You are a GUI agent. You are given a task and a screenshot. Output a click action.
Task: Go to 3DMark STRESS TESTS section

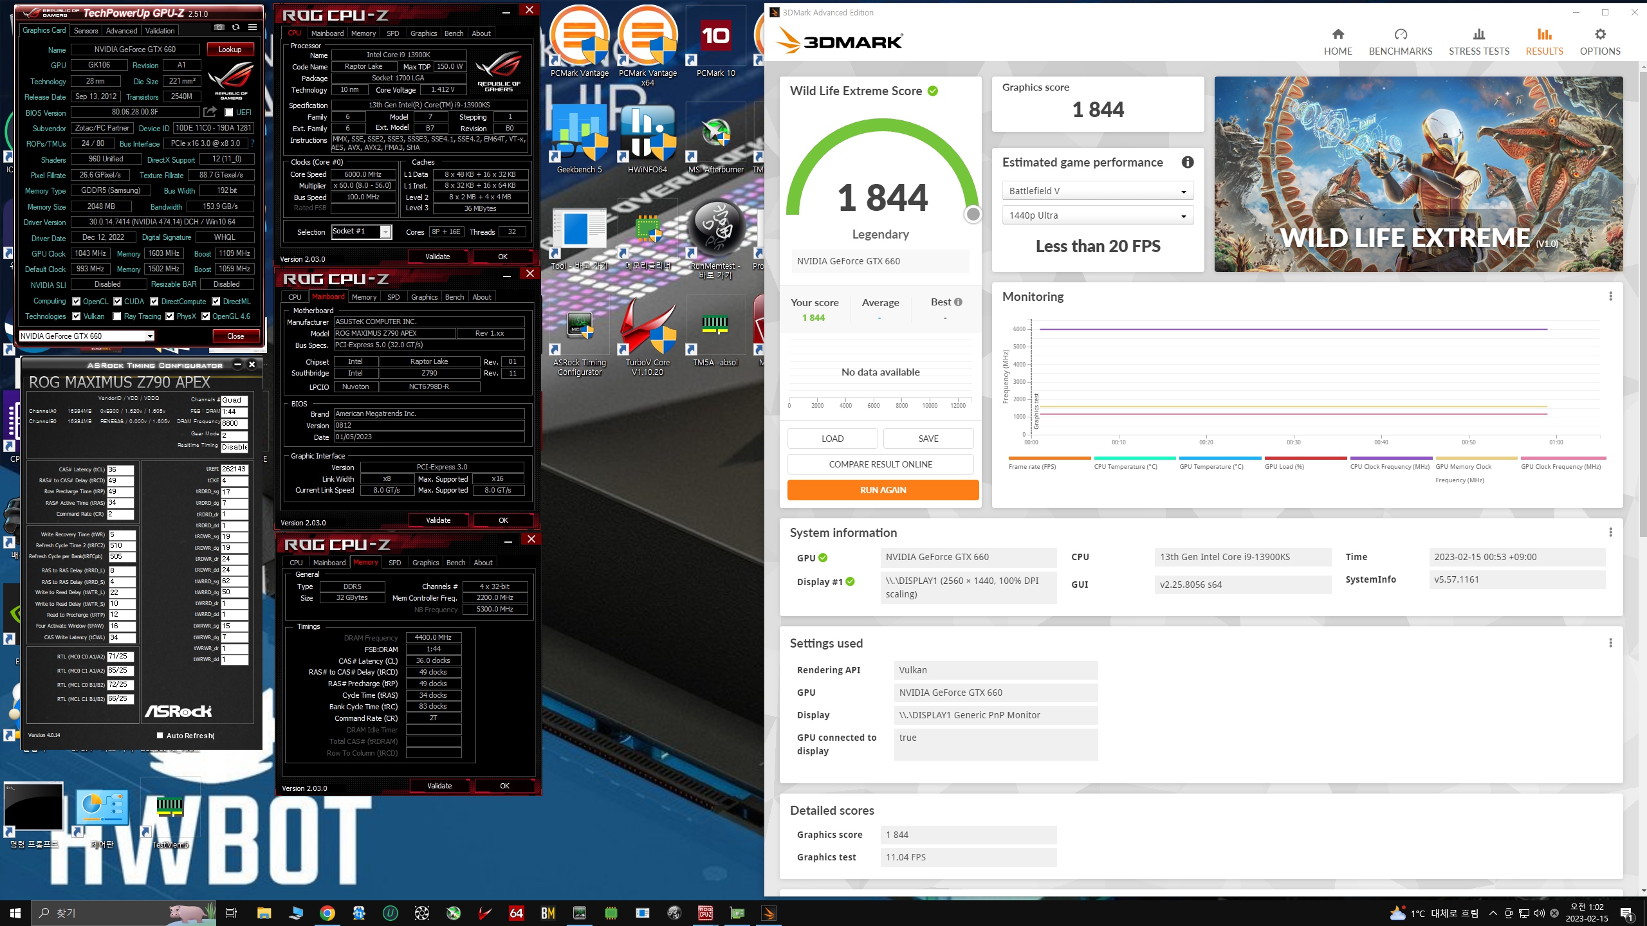pyautogui.click(x=1479, y=42)
